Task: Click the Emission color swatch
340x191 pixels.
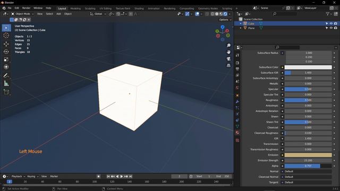Action: click(x=308, y=155)
